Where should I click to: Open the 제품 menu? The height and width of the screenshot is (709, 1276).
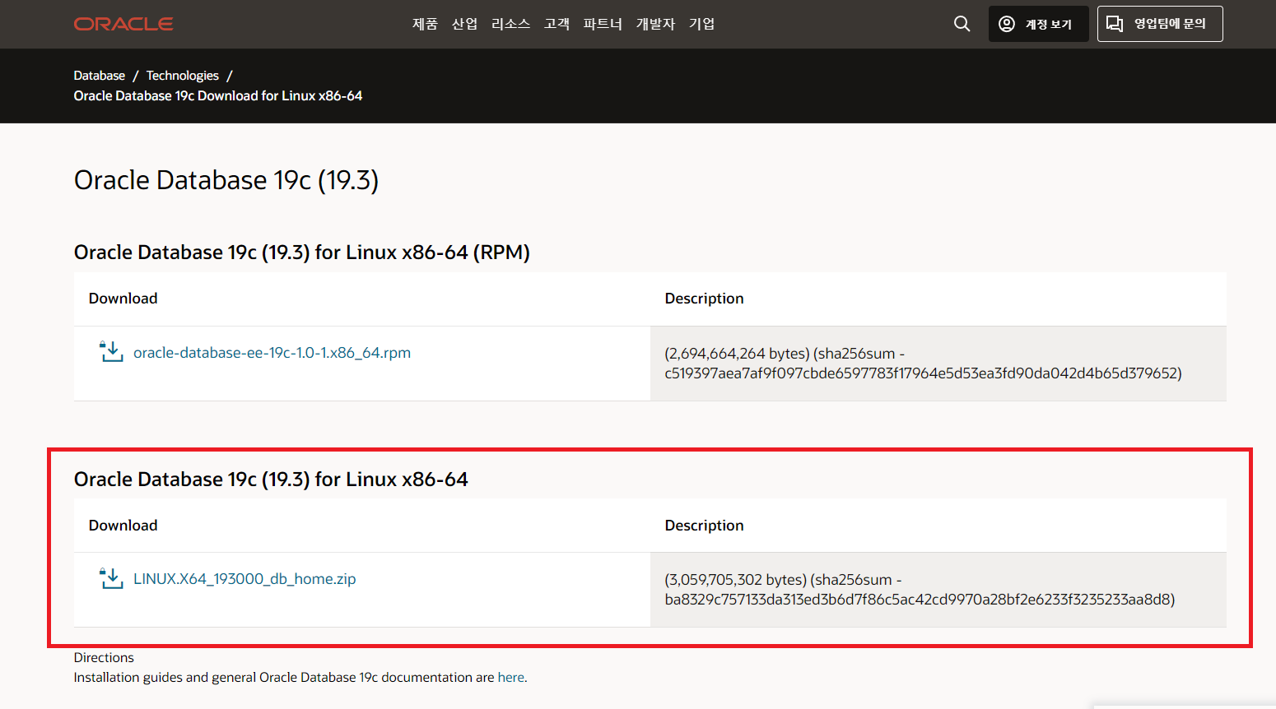[425, 24]
